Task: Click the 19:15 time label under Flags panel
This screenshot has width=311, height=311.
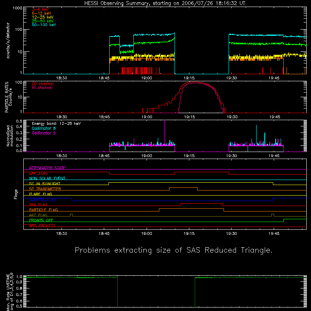Action: 189,234
